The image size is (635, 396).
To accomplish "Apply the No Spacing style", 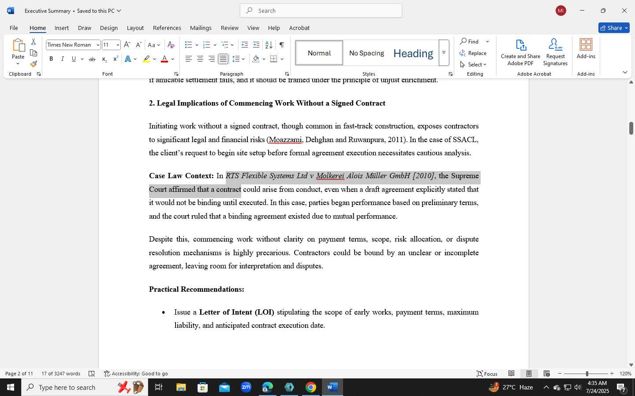I will click(366, 53).
